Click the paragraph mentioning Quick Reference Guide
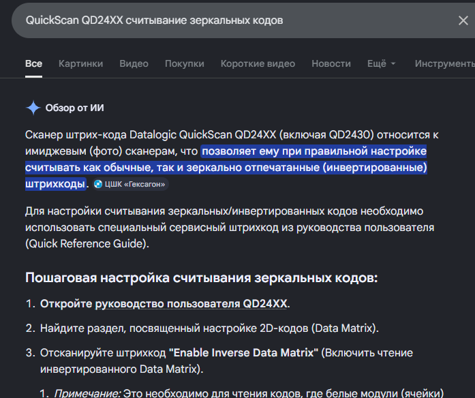This screenshot has width=475, height=398. click(230, 228)
